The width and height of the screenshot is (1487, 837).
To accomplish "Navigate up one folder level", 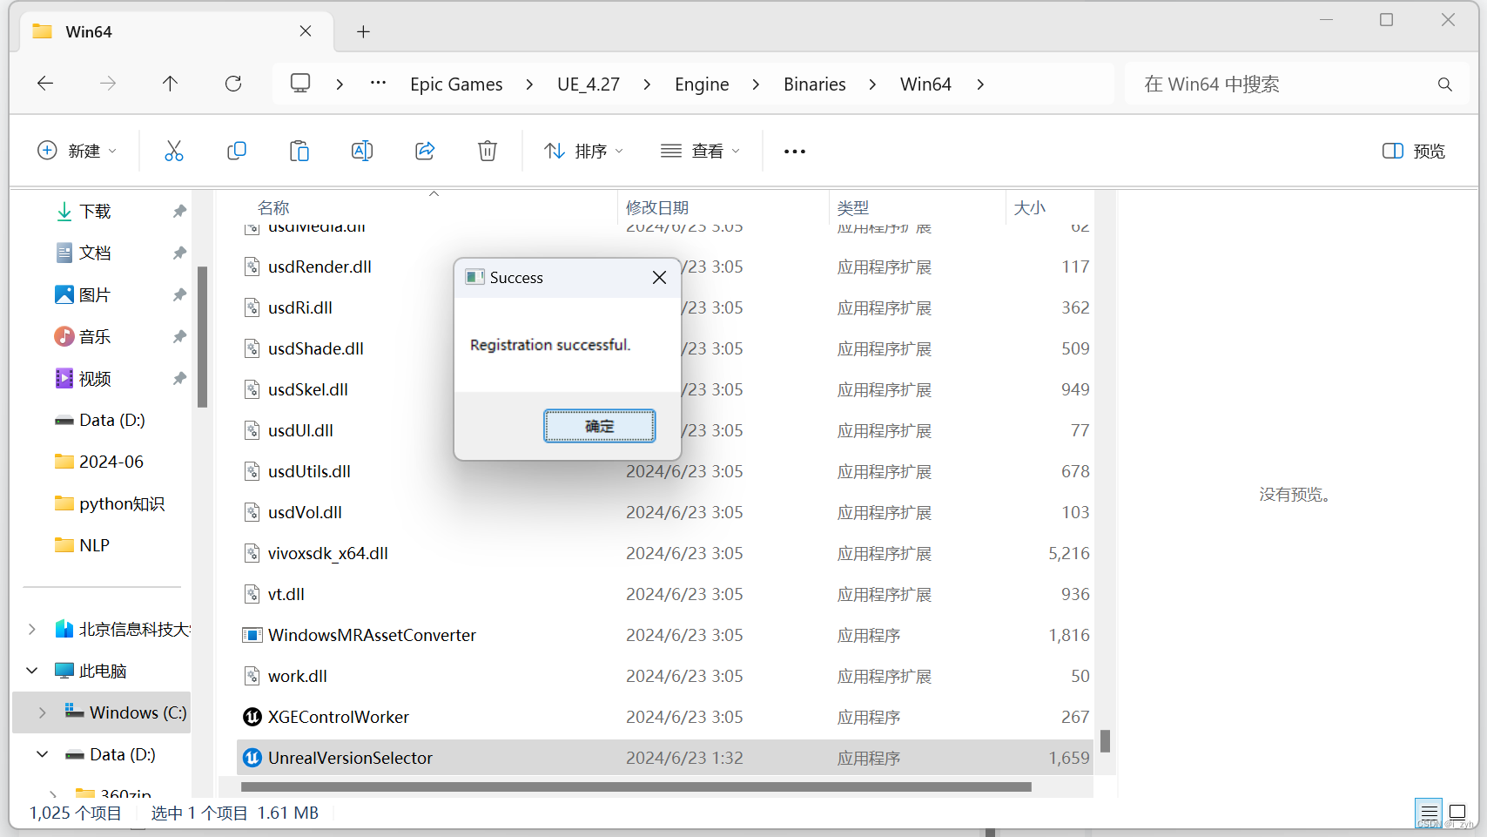I will [170, 84].
